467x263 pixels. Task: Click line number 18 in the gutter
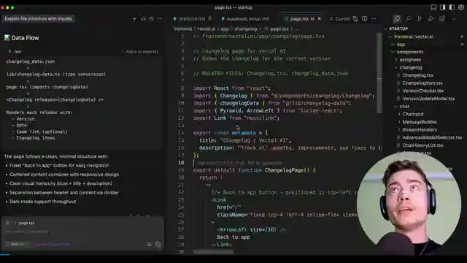point(181,163)
